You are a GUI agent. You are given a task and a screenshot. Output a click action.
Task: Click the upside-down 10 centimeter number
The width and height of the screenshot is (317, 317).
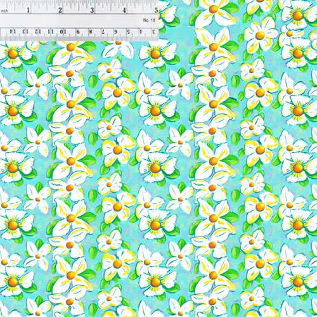tap(63, 32)
